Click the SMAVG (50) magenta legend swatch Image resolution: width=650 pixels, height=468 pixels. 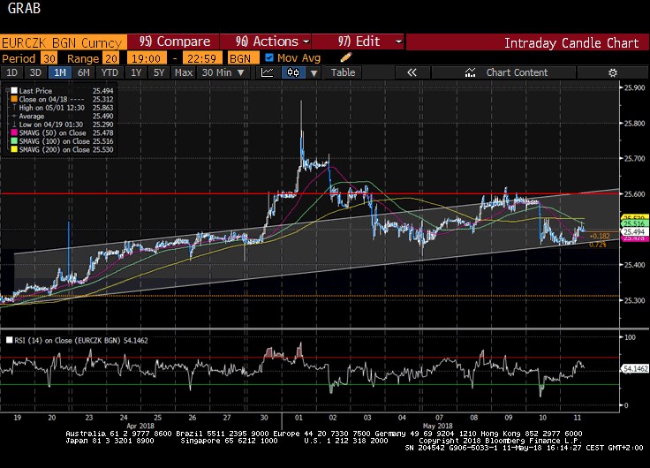12,132
